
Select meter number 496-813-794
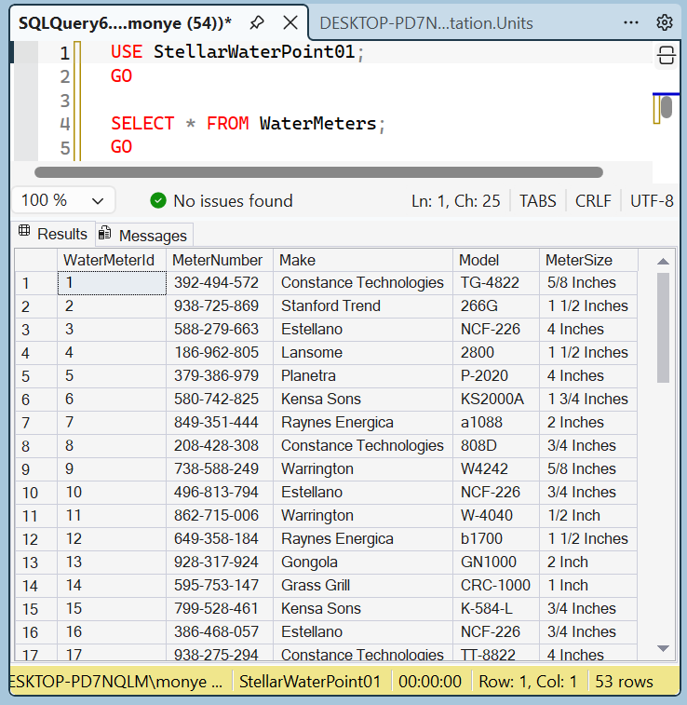pyautogui.click(x=220, y=493)
